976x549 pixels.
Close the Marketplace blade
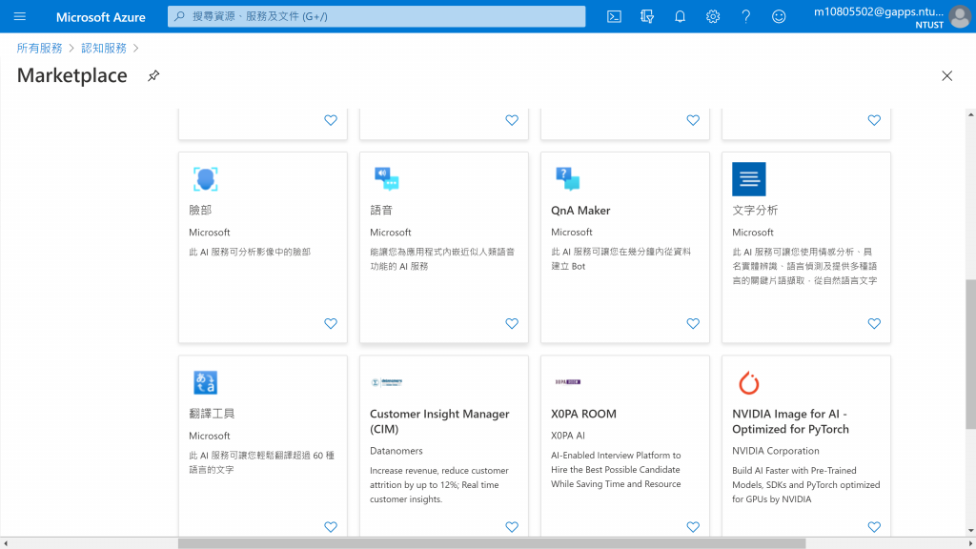click(x=946, y=76)
